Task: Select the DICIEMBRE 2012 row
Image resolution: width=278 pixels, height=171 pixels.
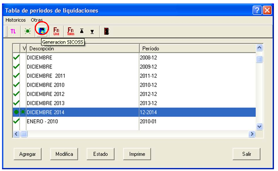Action: pyautogui.click(x=134, y=94)
